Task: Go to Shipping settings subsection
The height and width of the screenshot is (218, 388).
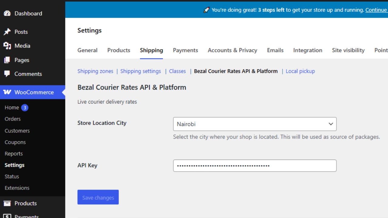Action: click(141, 71)
